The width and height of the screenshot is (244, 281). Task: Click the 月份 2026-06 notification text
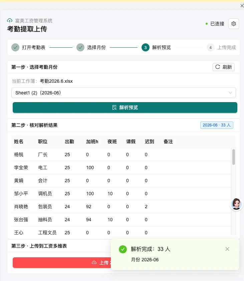coord(145,260)
